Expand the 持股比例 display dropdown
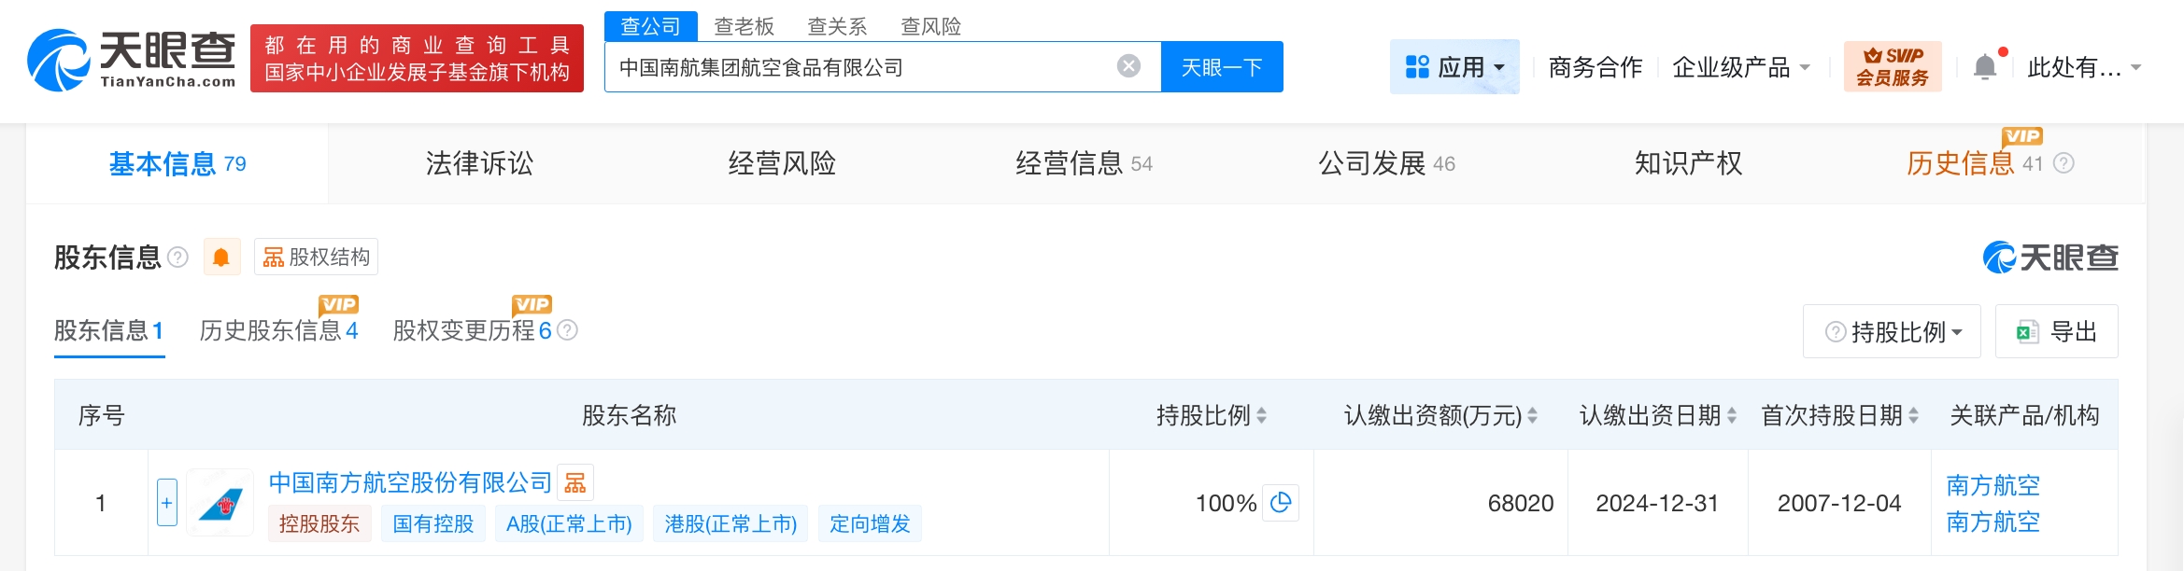Image resolution: width=2184 pixels, height=571 pixels. coord(1893,331)
